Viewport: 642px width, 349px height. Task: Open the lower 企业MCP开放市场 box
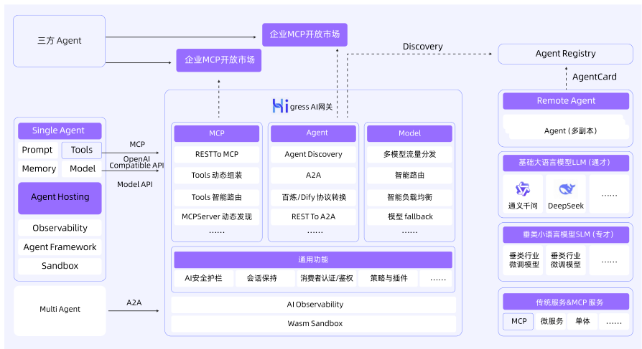219,60
